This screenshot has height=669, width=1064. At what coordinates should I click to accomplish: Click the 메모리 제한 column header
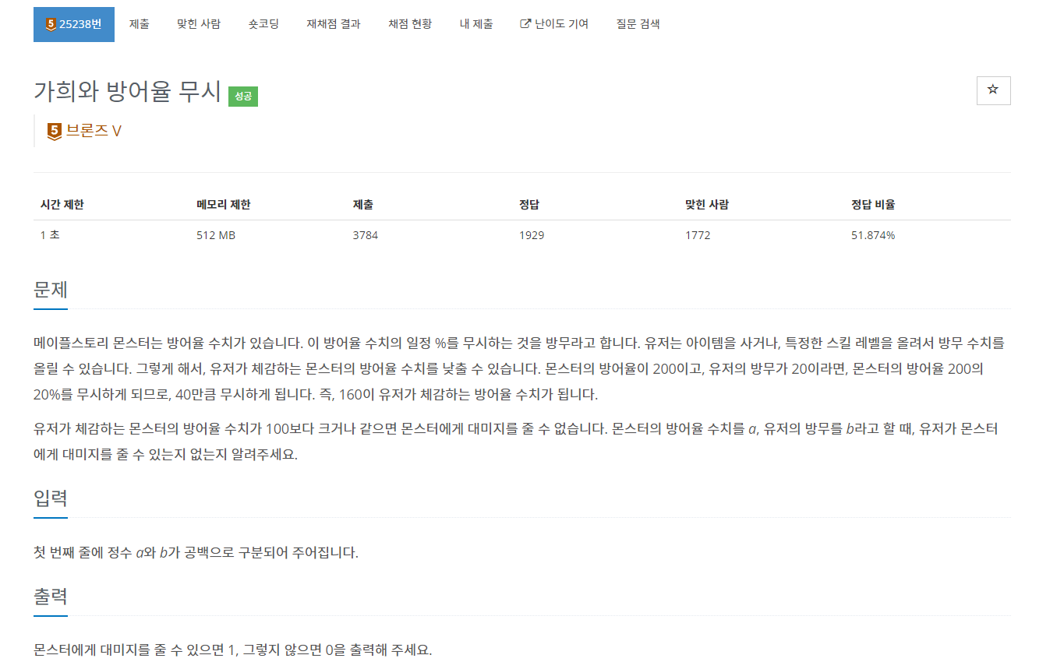click(x=224, y=205)
